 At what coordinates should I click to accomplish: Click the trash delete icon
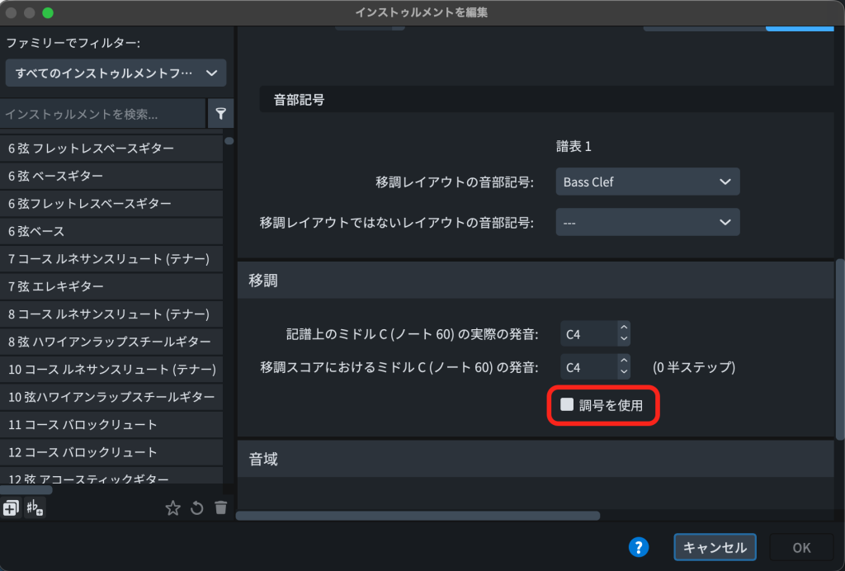[x=220, y=508]
